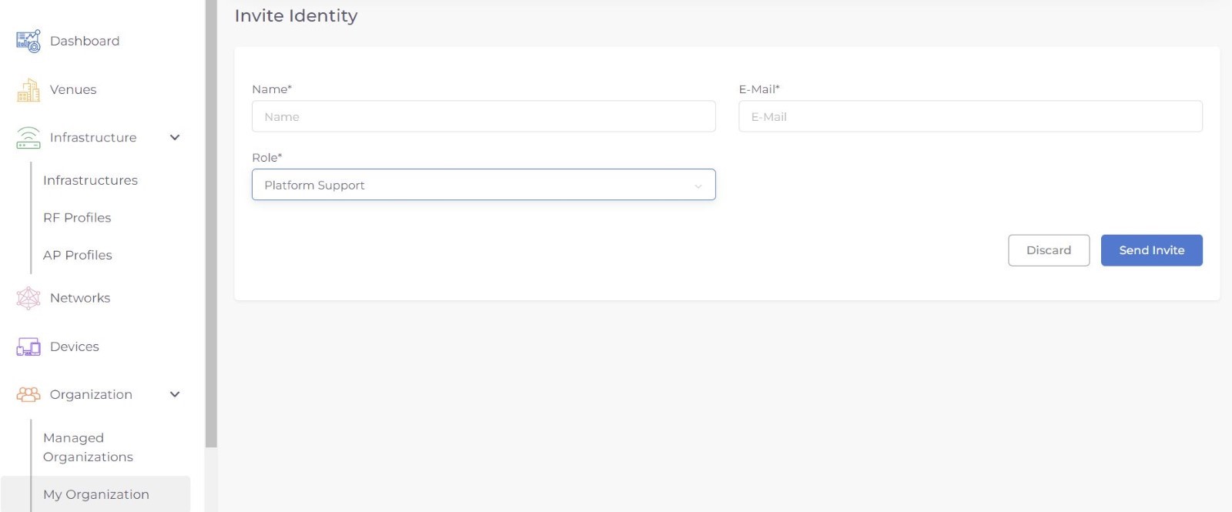Click the Dashboard chart icon

(28, 42)
